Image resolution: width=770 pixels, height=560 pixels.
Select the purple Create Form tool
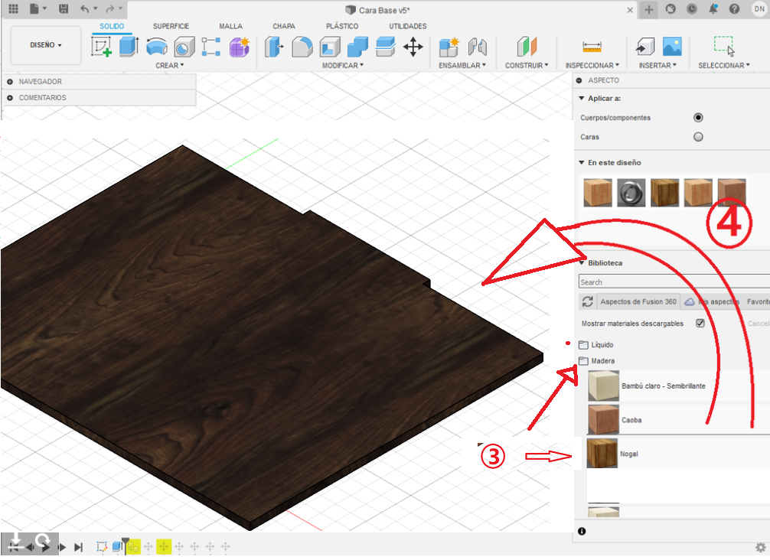pos(240,47)
